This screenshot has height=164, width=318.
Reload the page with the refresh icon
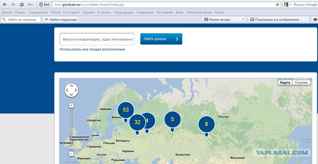click(22, 5)
